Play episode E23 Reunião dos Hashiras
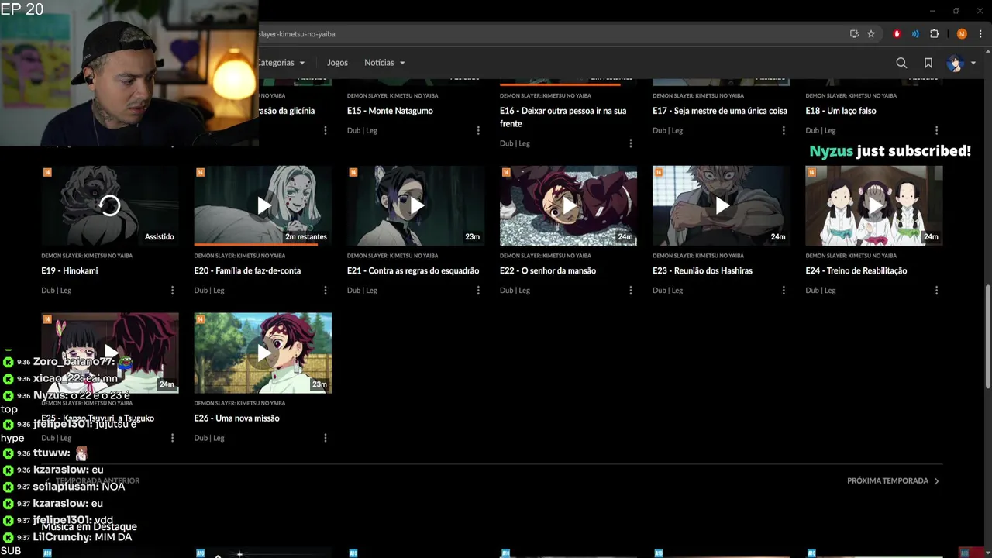992x558 pixels. (x=721, y=205)
